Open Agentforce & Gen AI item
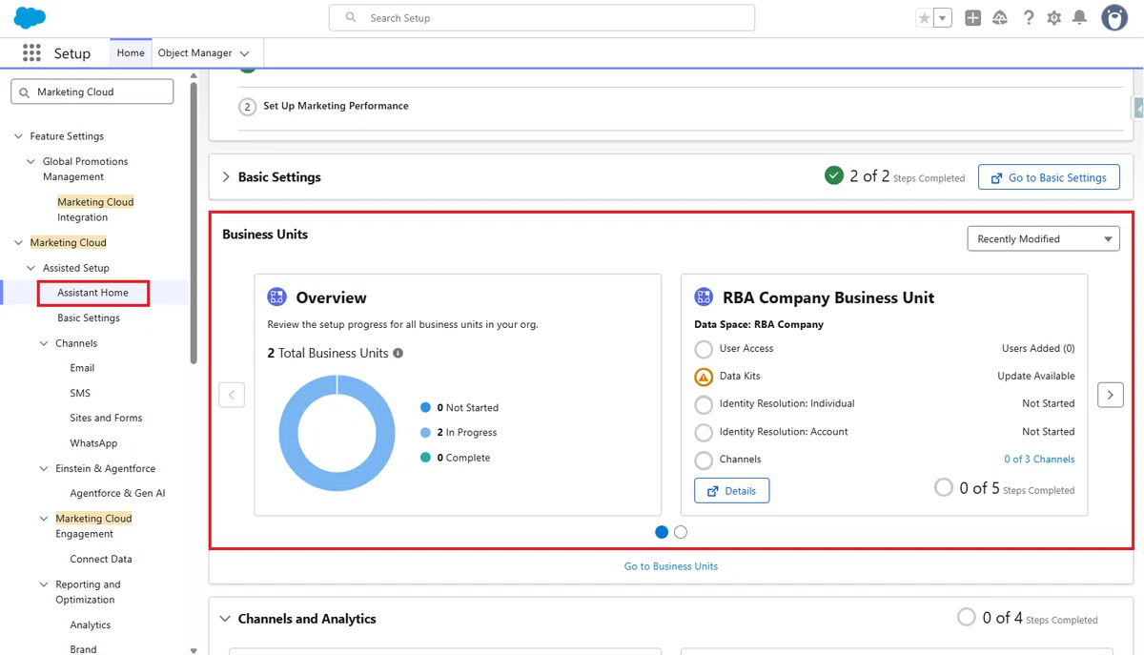The height and width of the screenshot is (655, 1144). point(117,493)
